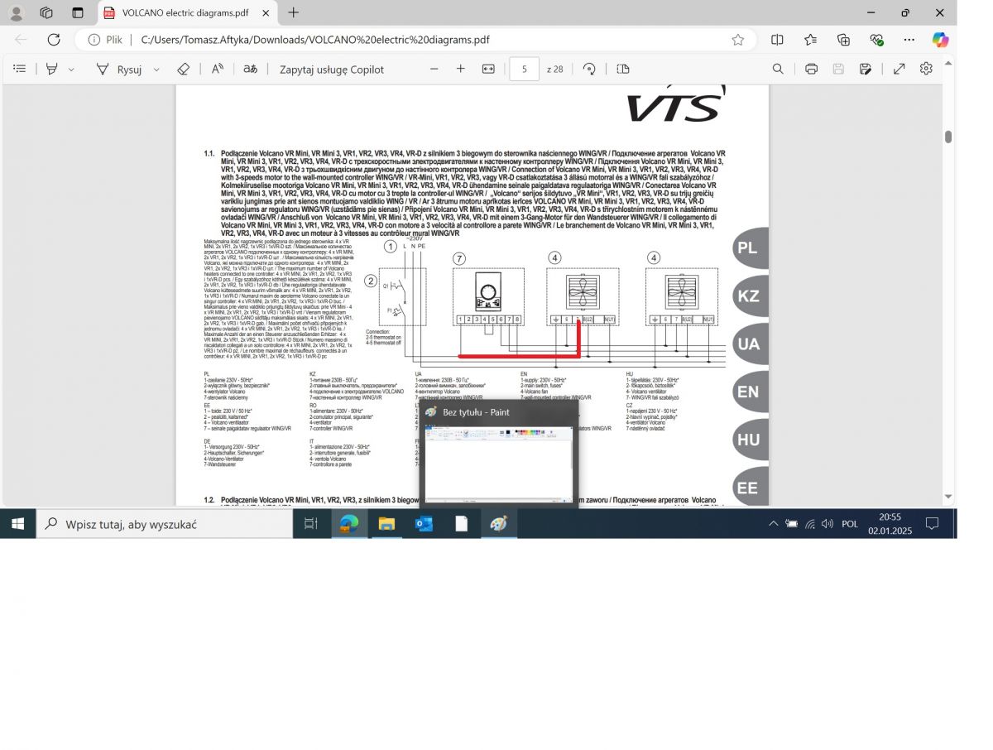Open the Workspaces icon in Edge
Screen dimensions: 993x750
46,12
